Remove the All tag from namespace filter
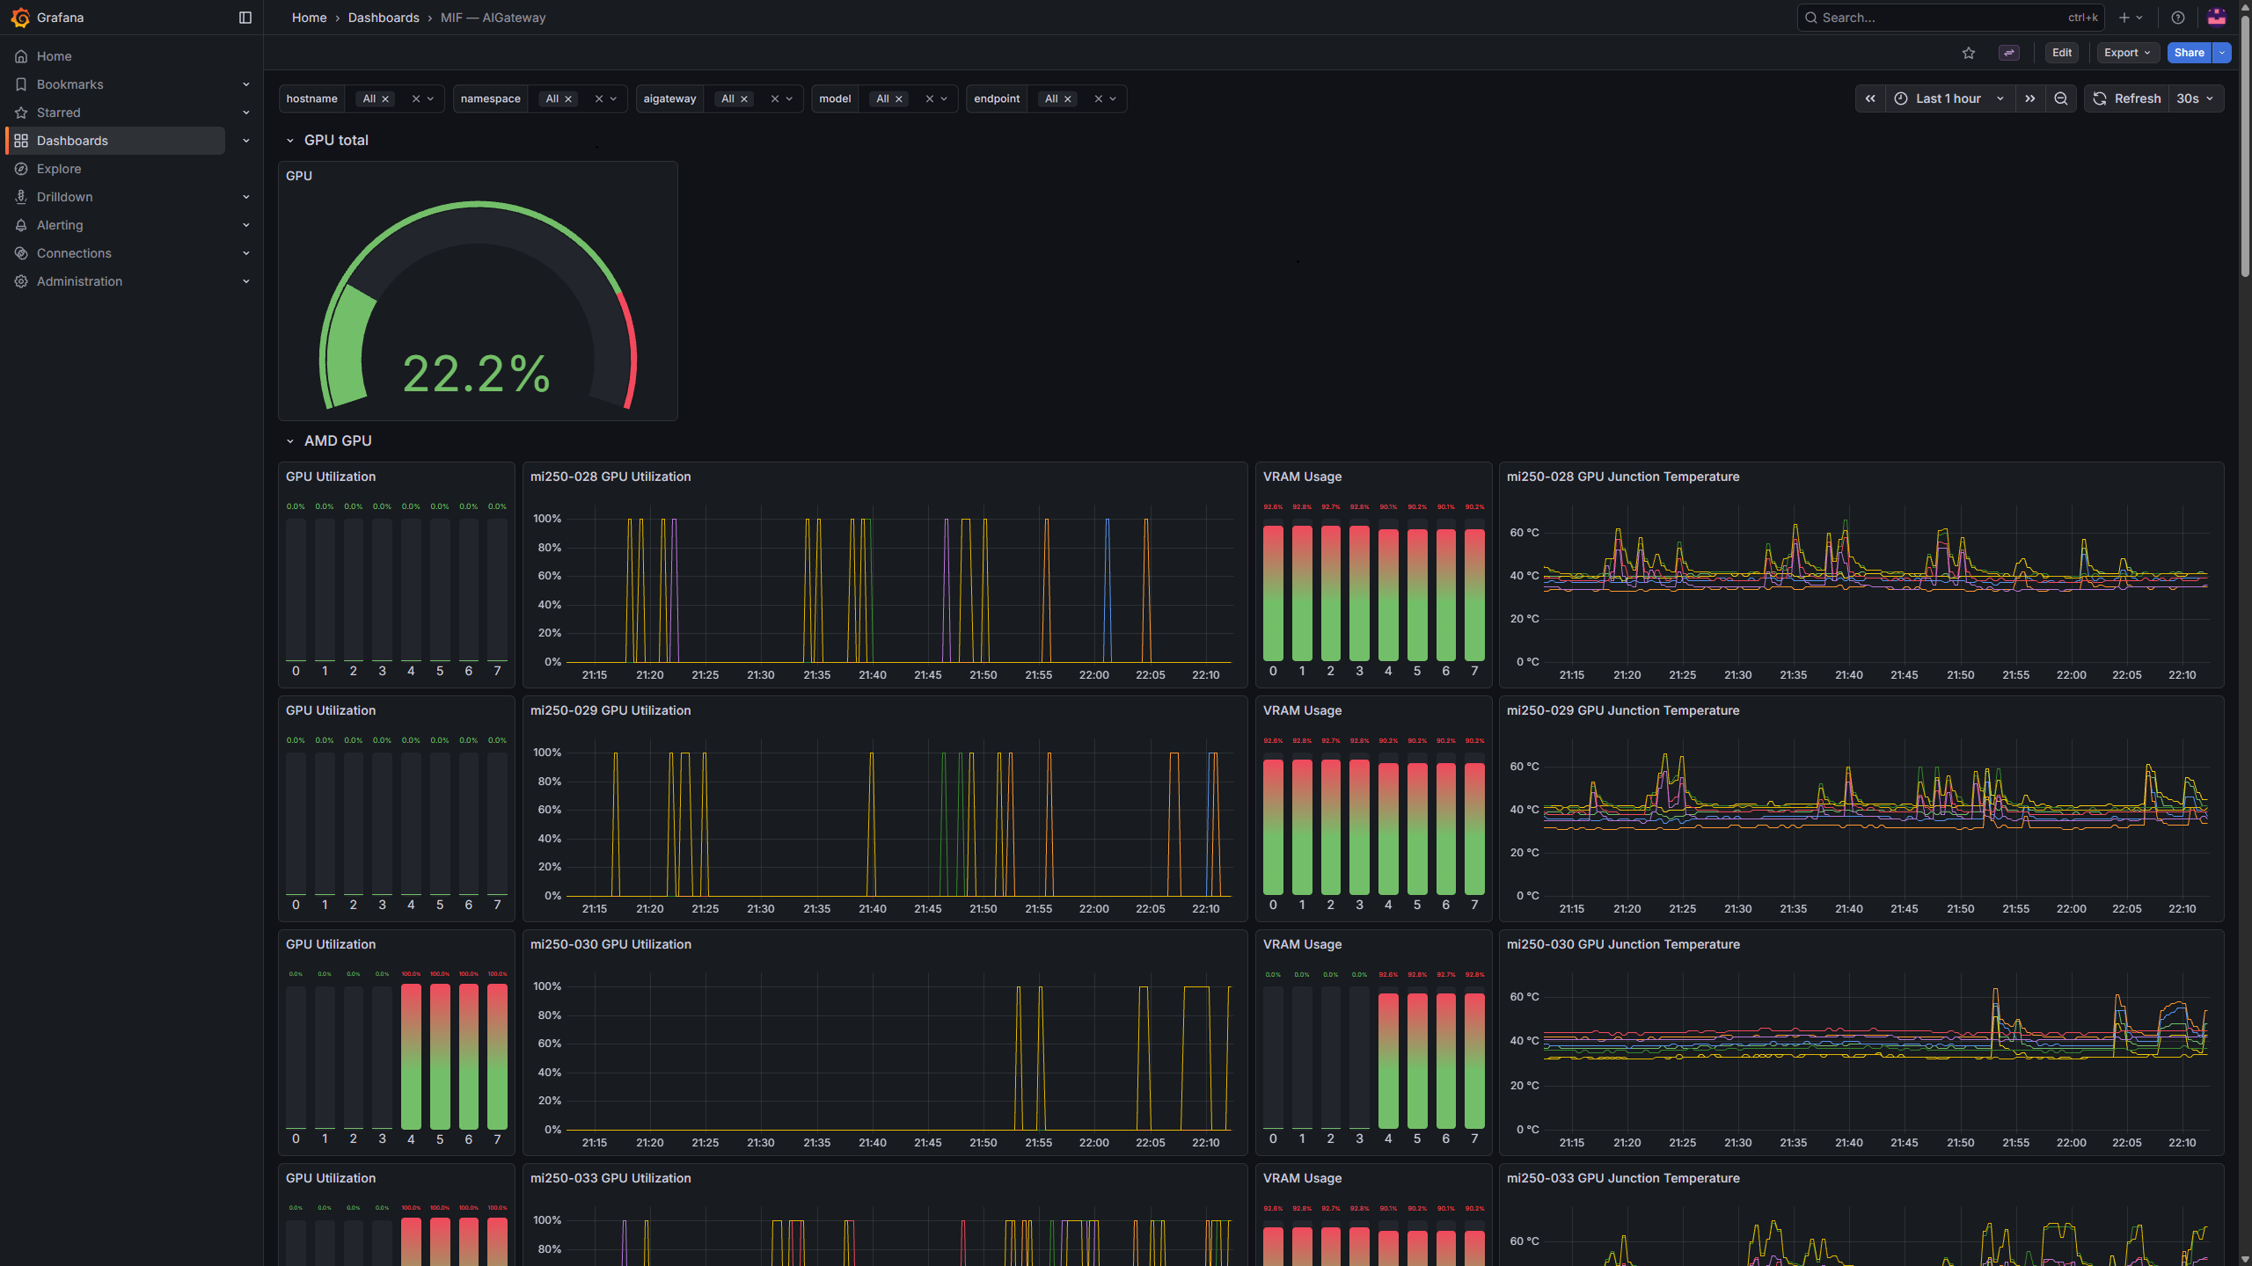Screen dimensions: 2252x1266 tap(568, 99)
